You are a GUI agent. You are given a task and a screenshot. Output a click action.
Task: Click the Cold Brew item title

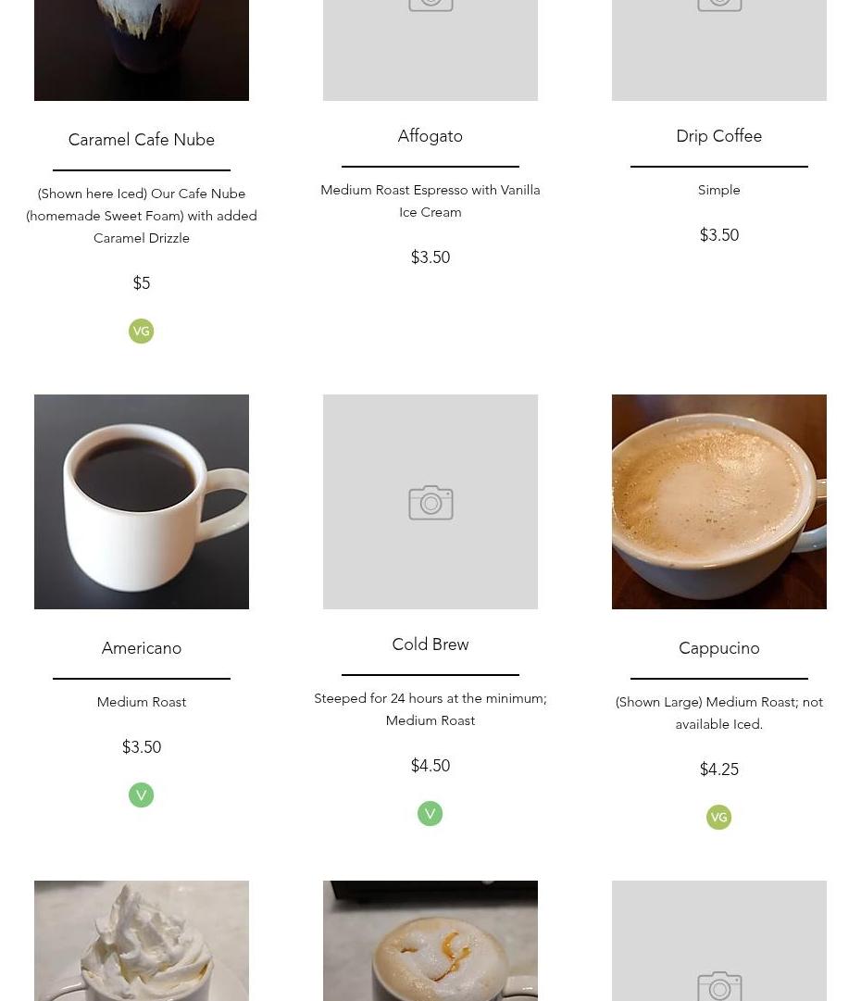(430, 644)
